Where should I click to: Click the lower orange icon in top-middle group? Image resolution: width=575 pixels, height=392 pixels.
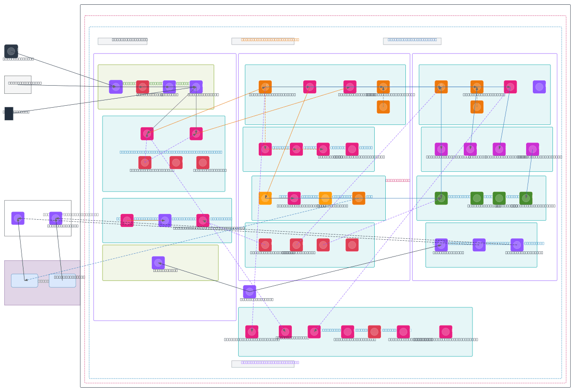(x=383, y=107)
